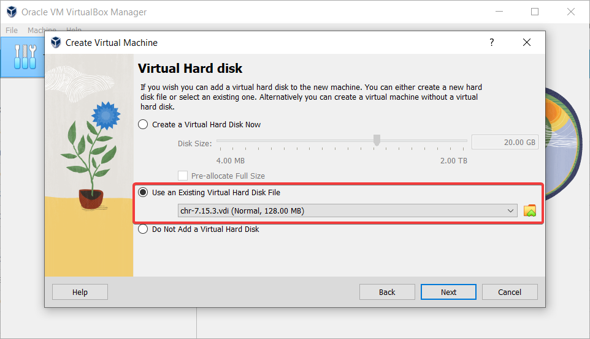Maximize the VirtualBox Manager window
590x339 pixels.
pos(535,12)
